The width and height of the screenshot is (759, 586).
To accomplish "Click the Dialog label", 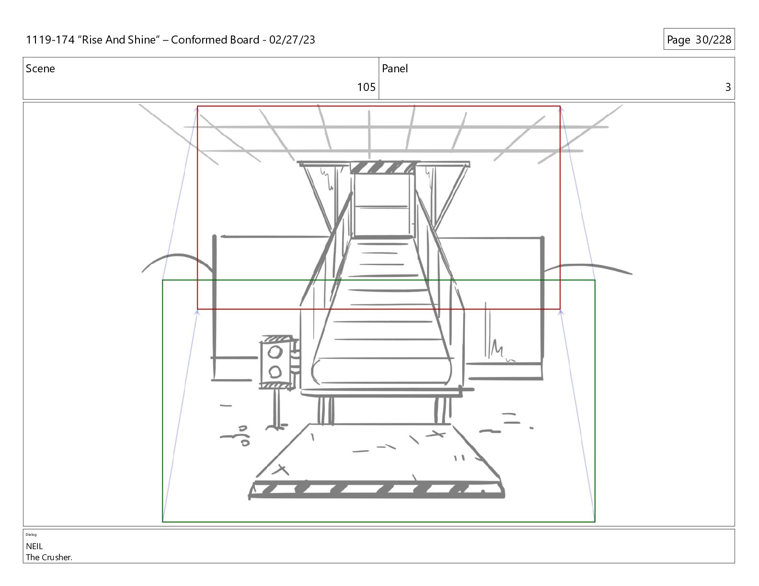I will (x=31, y=534).
